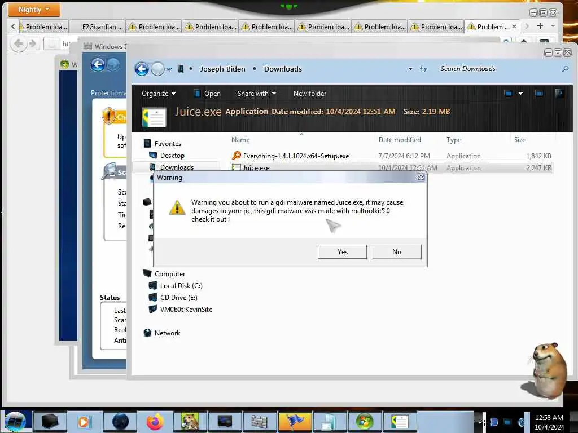Viewport: 578px width, 433px height.
Task: Open a new browser tab with plus
Action: point(540,26)
